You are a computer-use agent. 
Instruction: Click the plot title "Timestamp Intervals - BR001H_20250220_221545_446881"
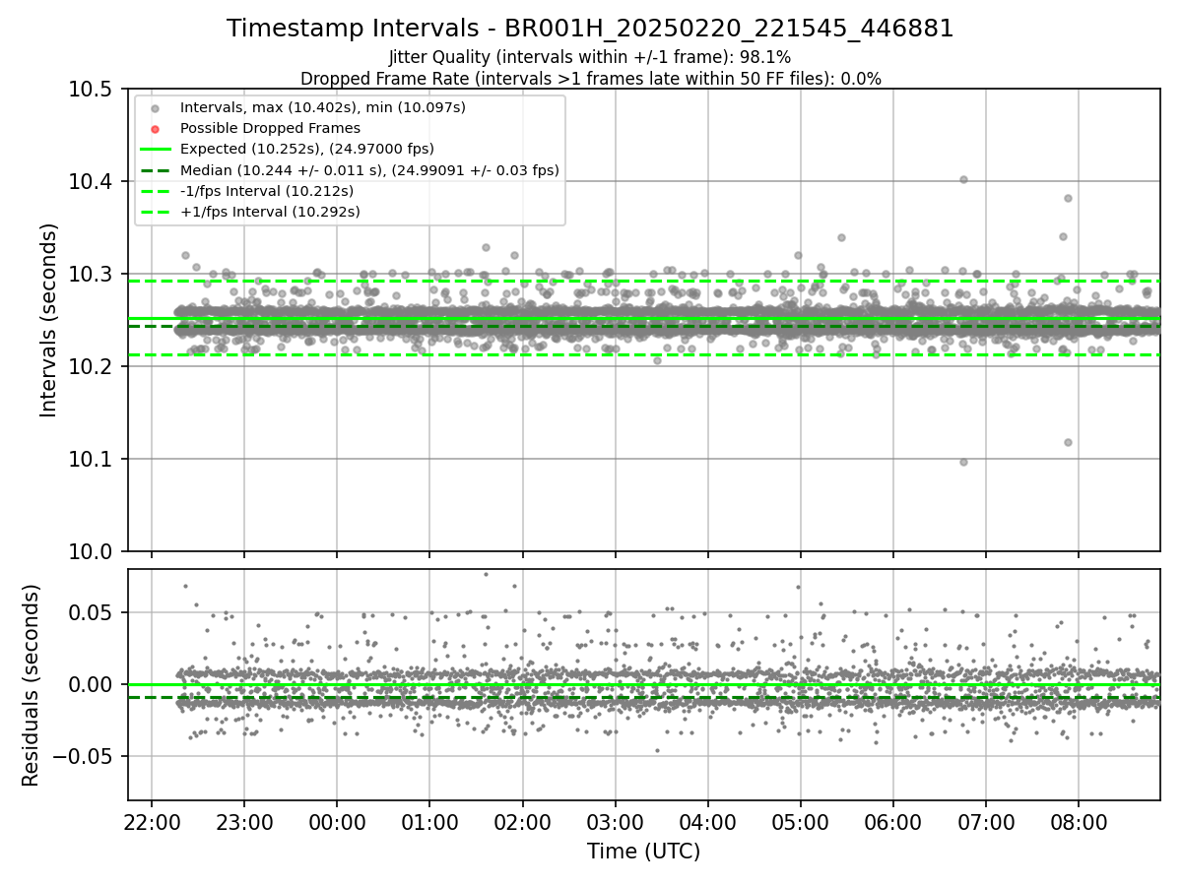(590, 29)
